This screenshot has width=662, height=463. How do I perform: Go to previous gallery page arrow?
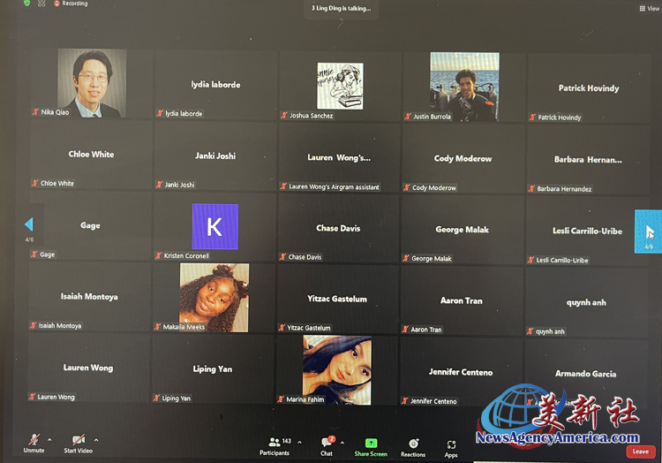(29, 224)
